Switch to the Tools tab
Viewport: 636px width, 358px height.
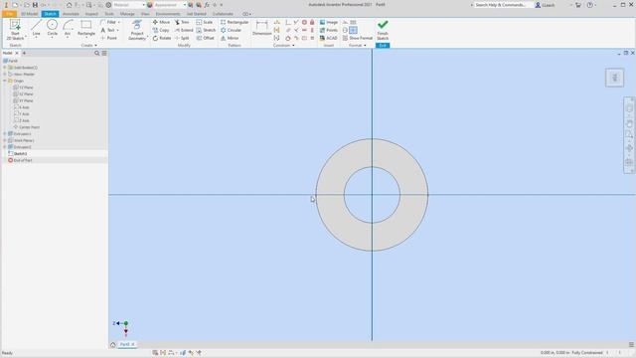pos(109,14)
